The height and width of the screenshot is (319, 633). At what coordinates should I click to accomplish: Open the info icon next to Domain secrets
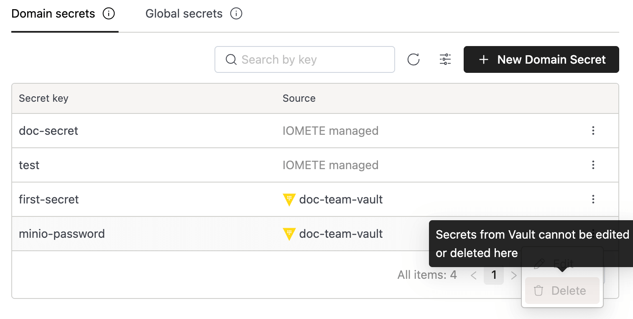(x=109, y=14)
